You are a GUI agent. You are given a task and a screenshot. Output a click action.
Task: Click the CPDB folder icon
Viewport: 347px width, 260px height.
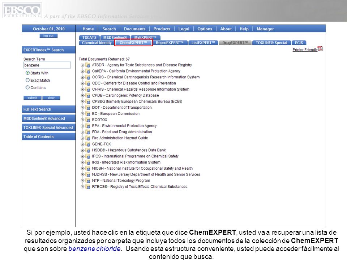tap(88, 95)
